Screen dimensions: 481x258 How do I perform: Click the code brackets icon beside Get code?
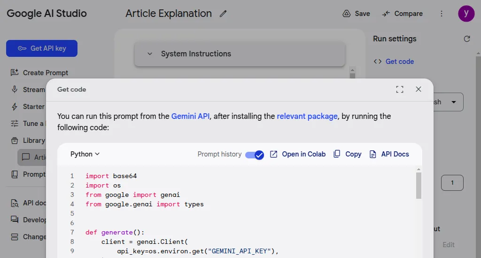(x=378, y=62)
